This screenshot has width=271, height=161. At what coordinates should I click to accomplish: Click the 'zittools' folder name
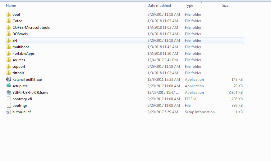point(18,73)
